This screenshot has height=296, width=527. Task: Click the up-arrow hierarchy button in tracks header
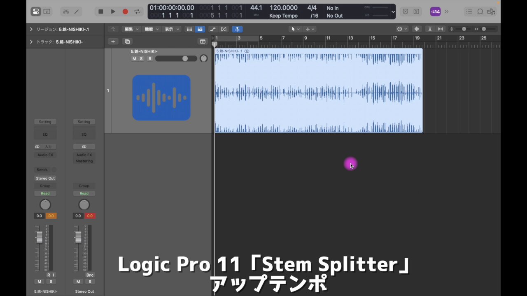click(x=113, y=29)
